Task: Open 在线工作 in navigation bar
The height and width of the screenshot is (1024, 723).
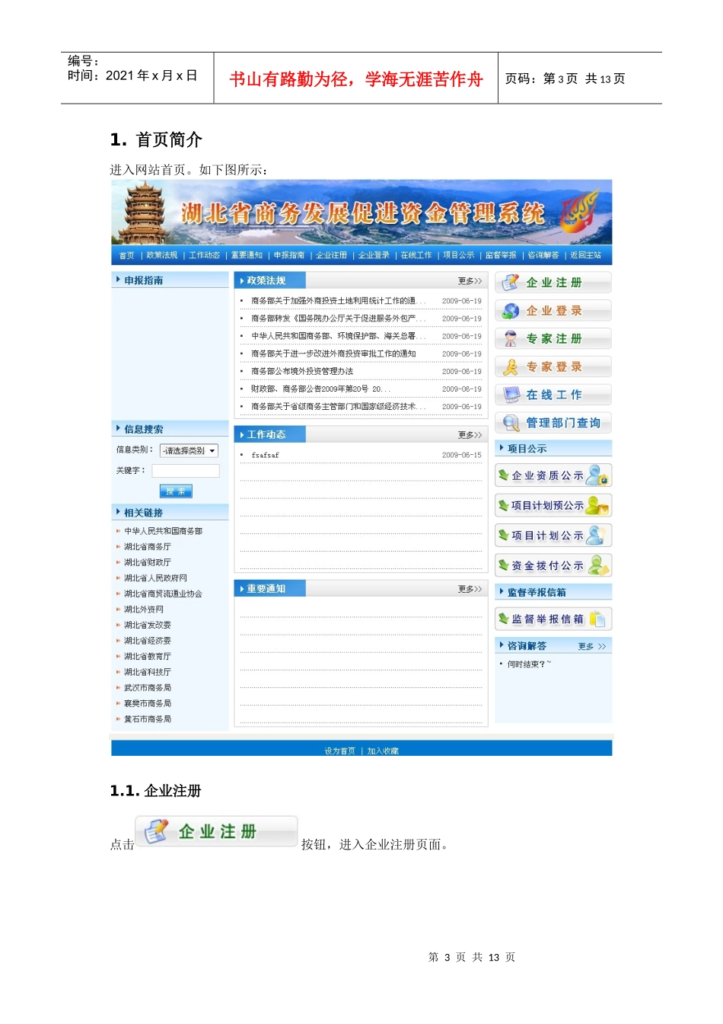Action: 416,255
